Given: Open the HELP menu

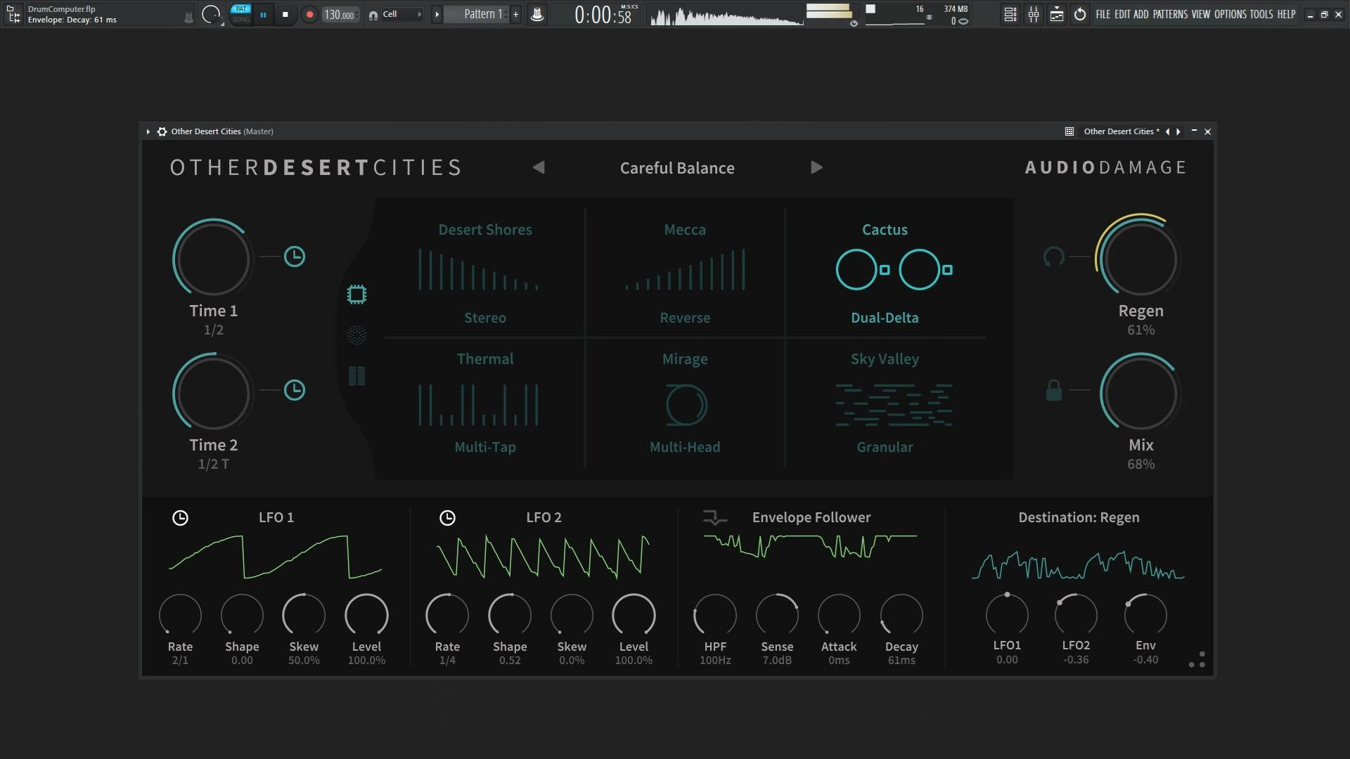Looking at the screenshot, I should click(1287, 14).
